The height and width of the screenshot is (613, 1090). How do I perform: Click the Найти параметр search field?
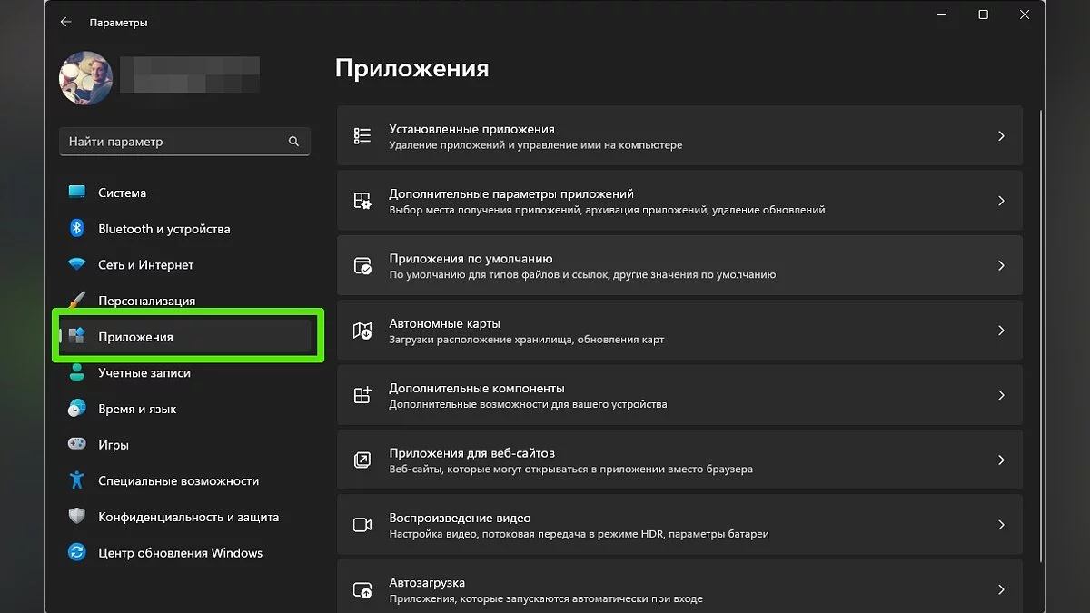(x=184, y=142)
